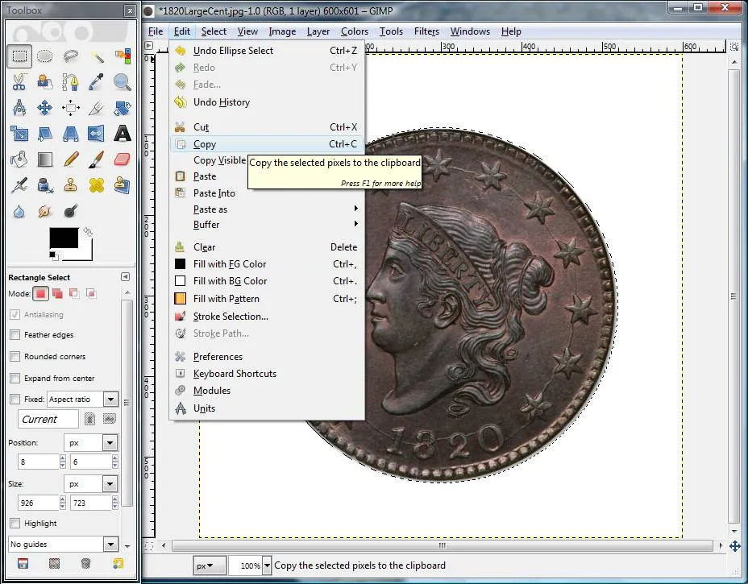Choose Stroke Selection menu entry
Screen dimensions: 748x584
[266, 316]
